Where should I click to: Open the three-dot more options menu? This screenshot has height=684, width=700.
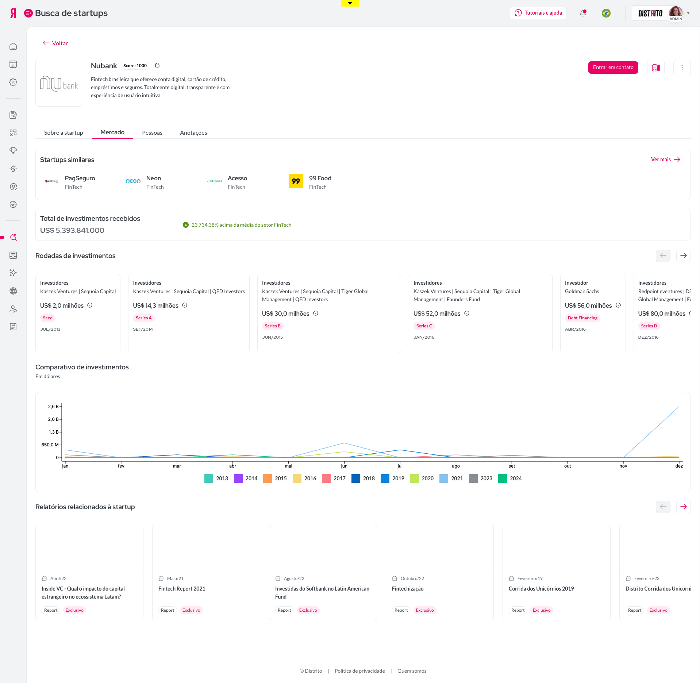tap(682, 68)
